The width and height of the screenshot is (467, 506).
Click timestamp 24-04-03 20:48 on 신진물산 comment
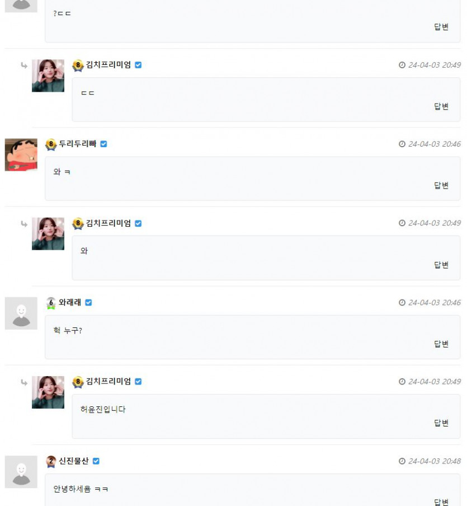[x=435, y=461]
